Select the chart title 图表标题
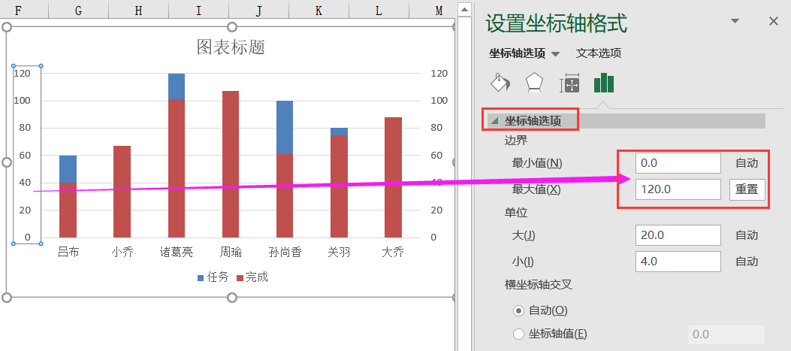 click(231, 47)
